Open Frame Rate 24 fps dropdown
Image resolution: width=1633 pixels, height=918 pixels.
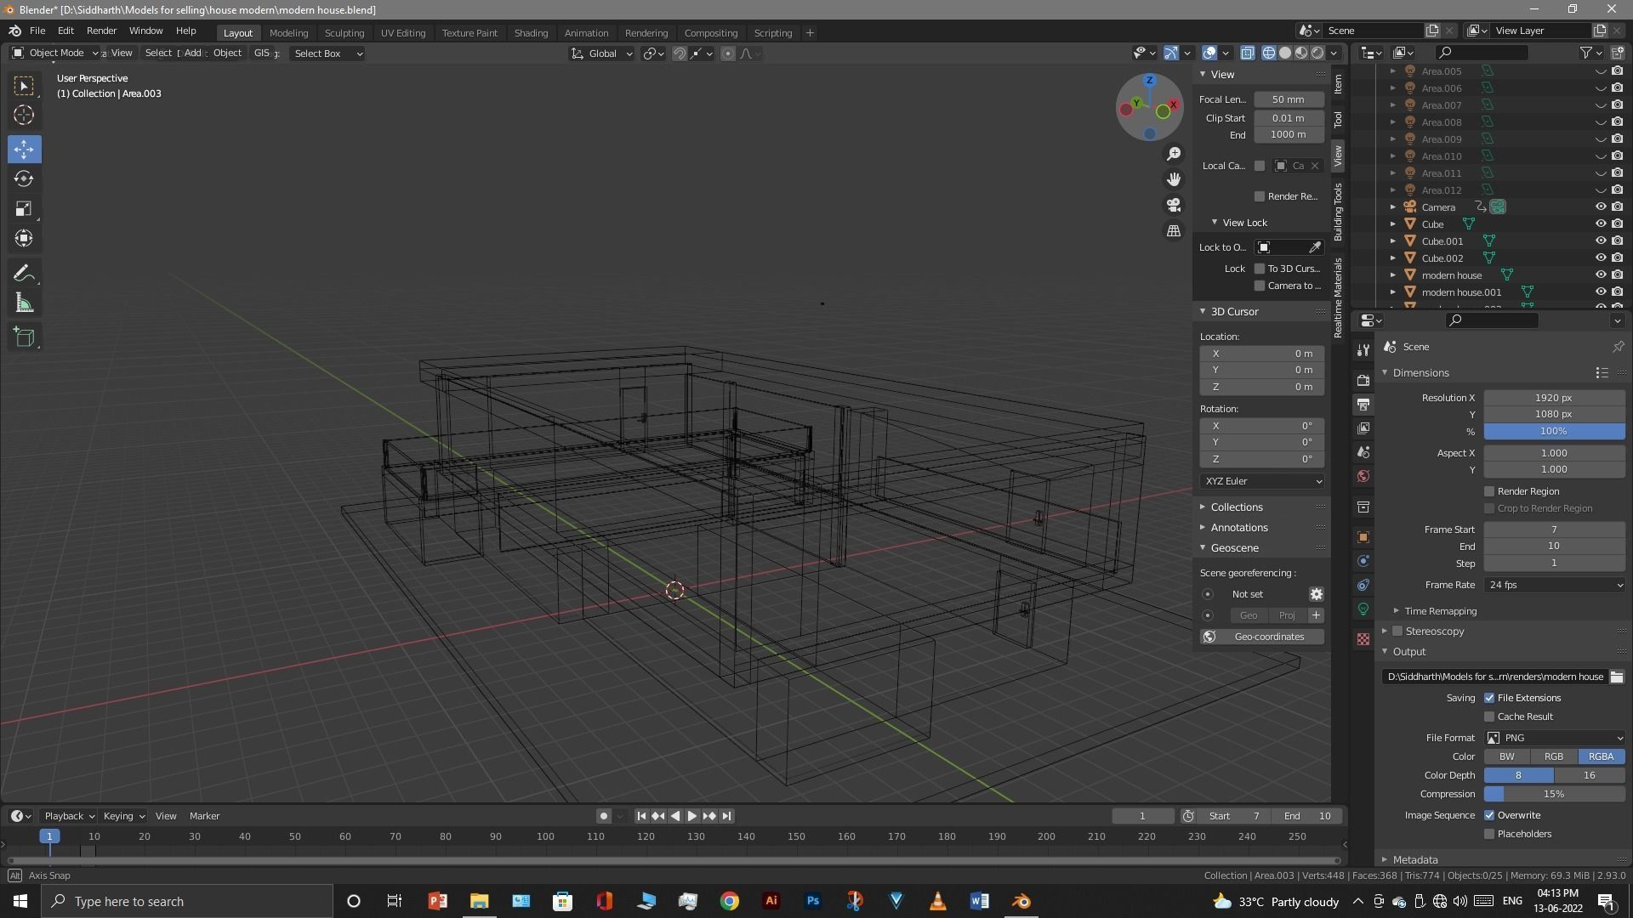(x=1554, y=585)
